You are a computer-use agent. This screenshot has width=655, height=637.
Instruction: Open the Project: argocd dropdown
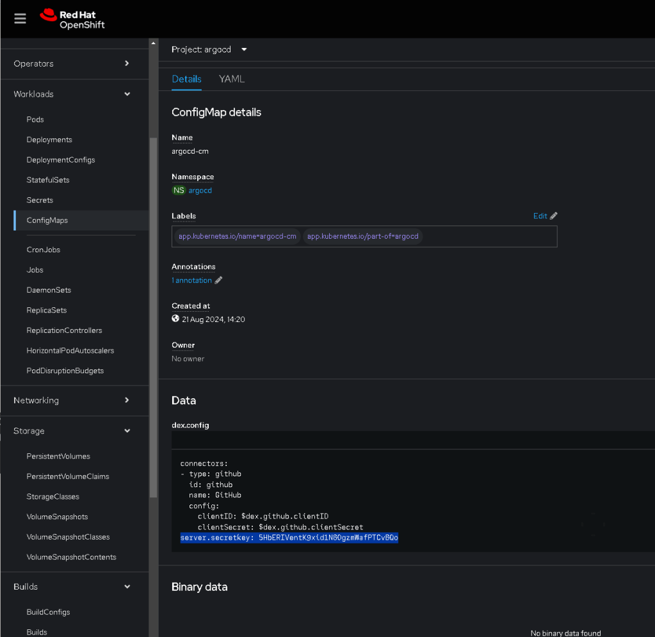point(209,49)
